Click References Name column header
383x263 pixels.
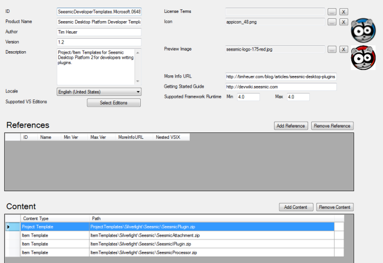point(49,137)
